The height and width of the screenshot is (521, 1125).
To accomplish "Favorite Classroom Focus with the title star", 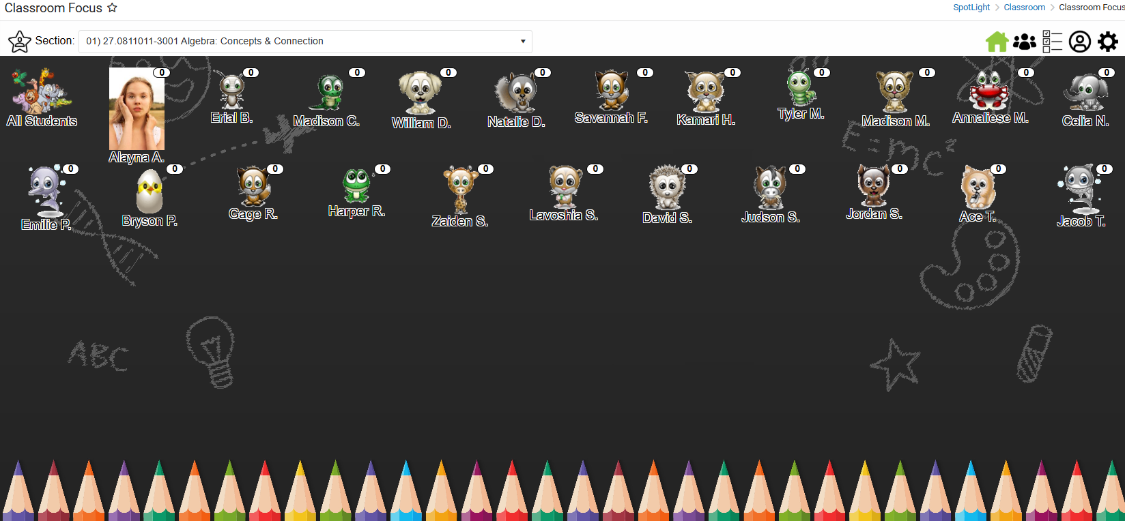I will pos(112,8).
